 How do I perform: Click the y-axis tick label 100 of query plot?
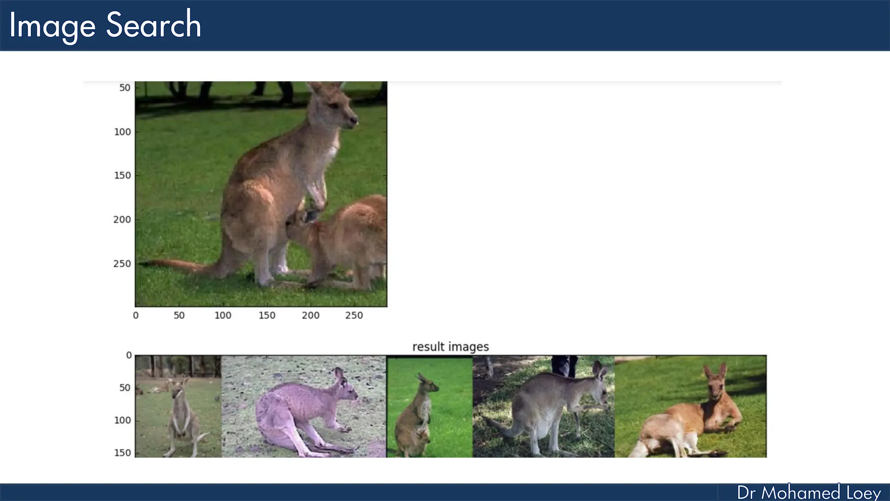point(122,132)
